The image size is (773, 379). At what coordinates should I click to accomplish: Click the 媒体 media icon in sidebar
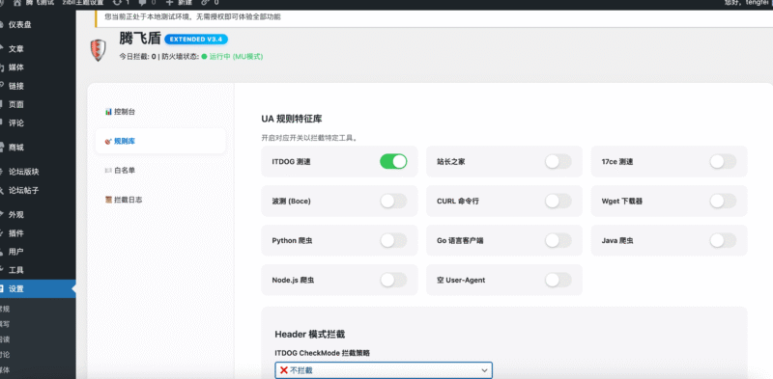tap(3, 68)
